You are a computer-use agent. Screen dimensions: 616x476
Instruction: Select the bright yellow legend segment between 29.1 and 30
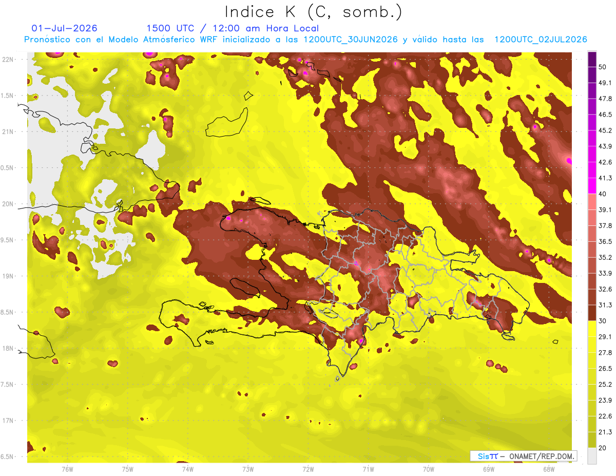click(592, 329)
